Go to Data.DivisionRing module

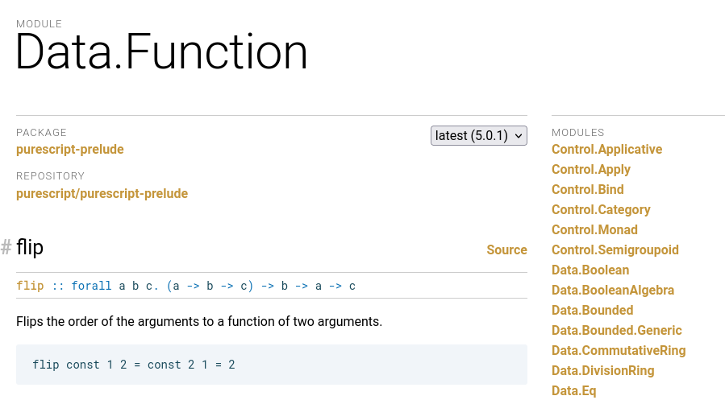602,371
